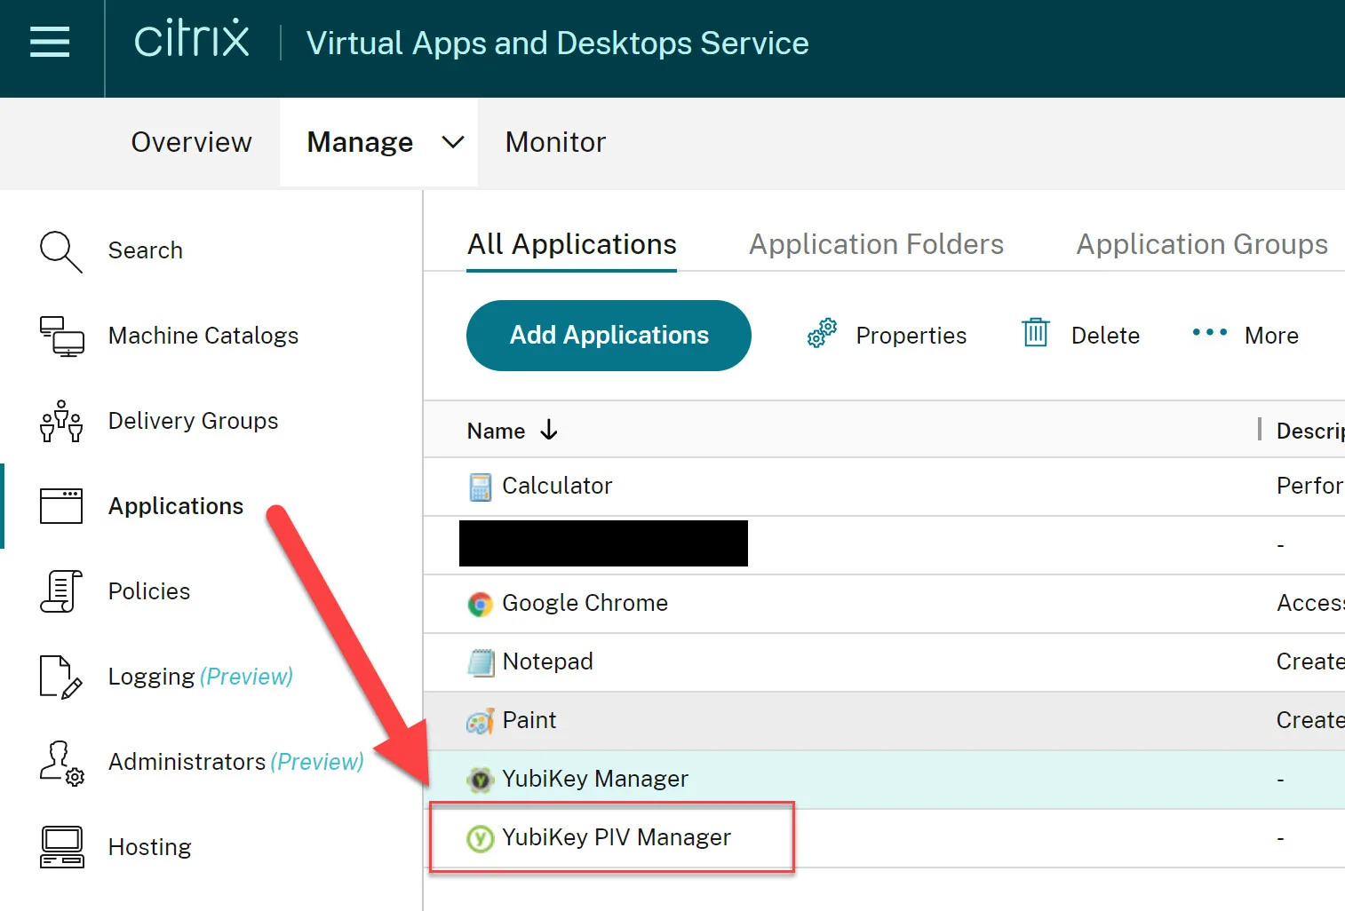Expand the Manage dropdown chevron
Viewport: 1345px width, 911px height.
click(x=453, y=142)
